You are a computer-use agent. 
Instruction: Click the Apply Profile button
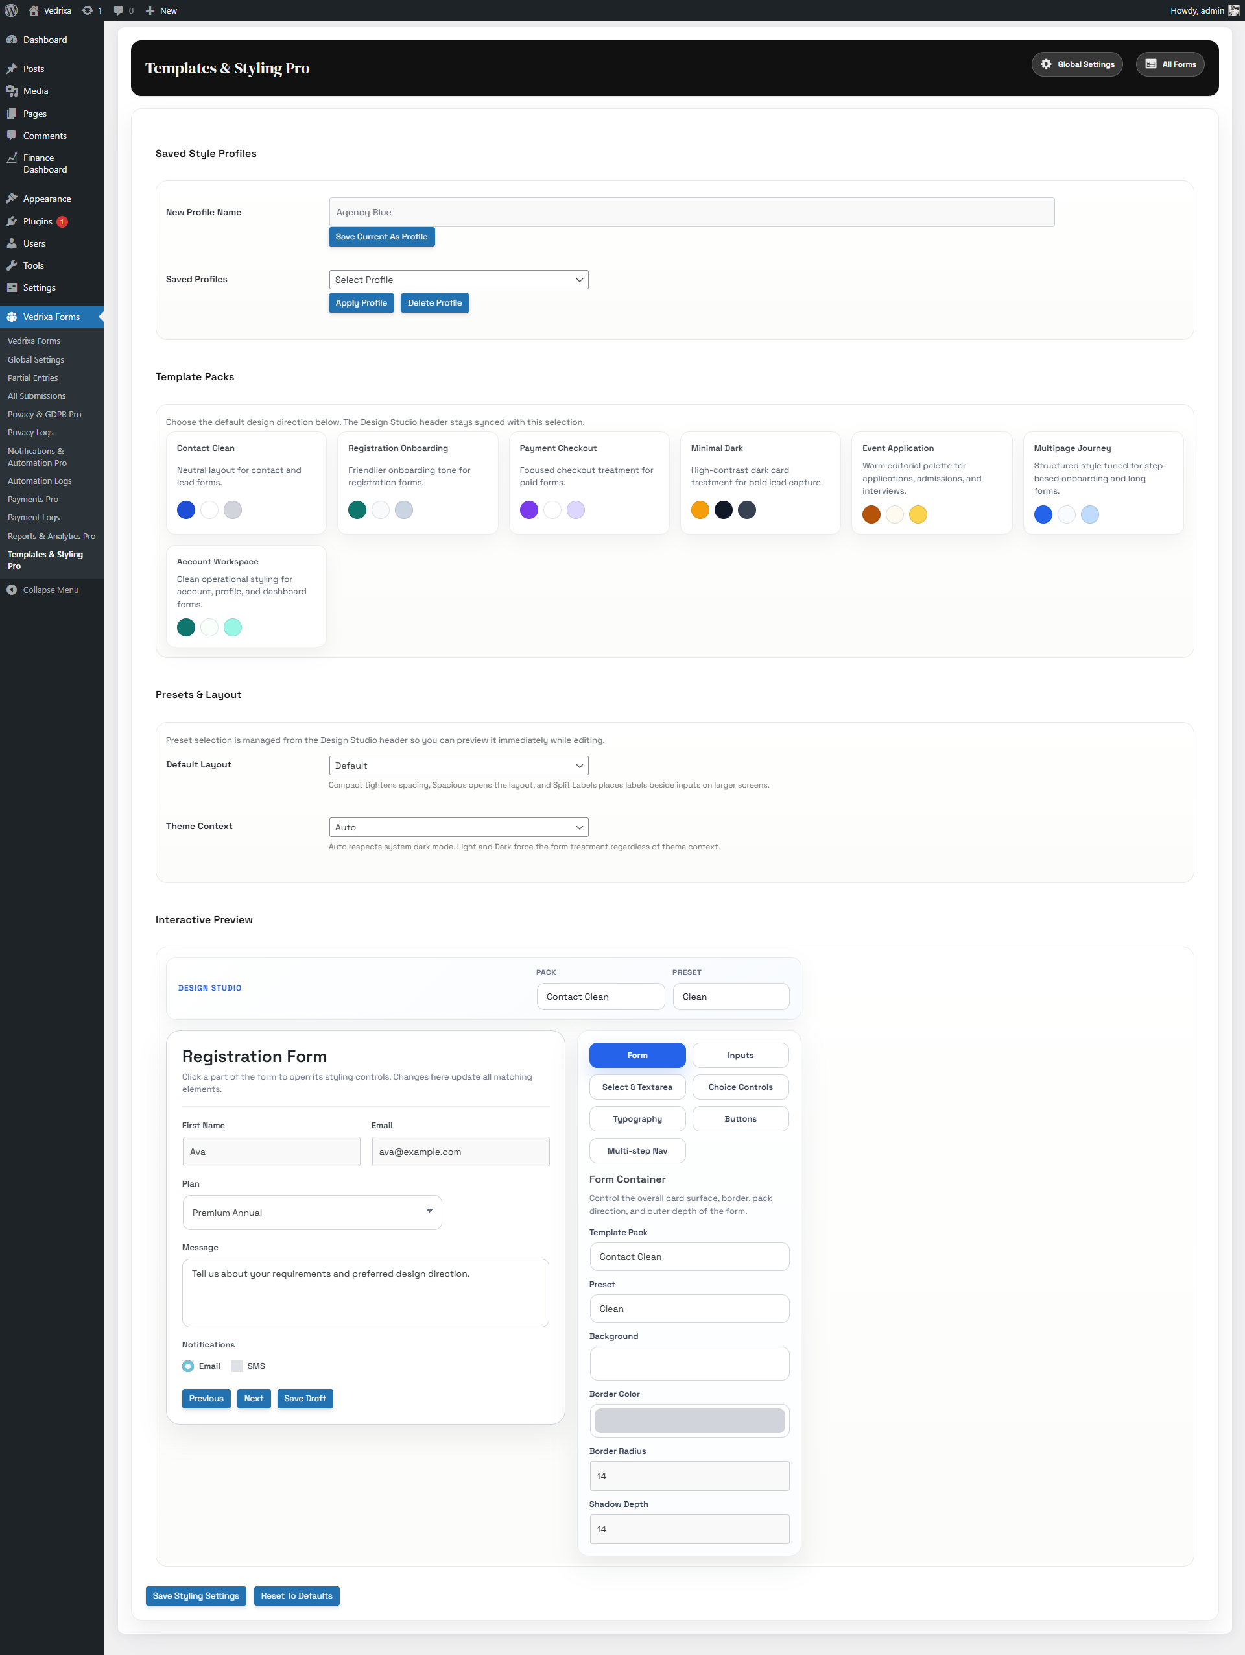click(x=361, y=303)
